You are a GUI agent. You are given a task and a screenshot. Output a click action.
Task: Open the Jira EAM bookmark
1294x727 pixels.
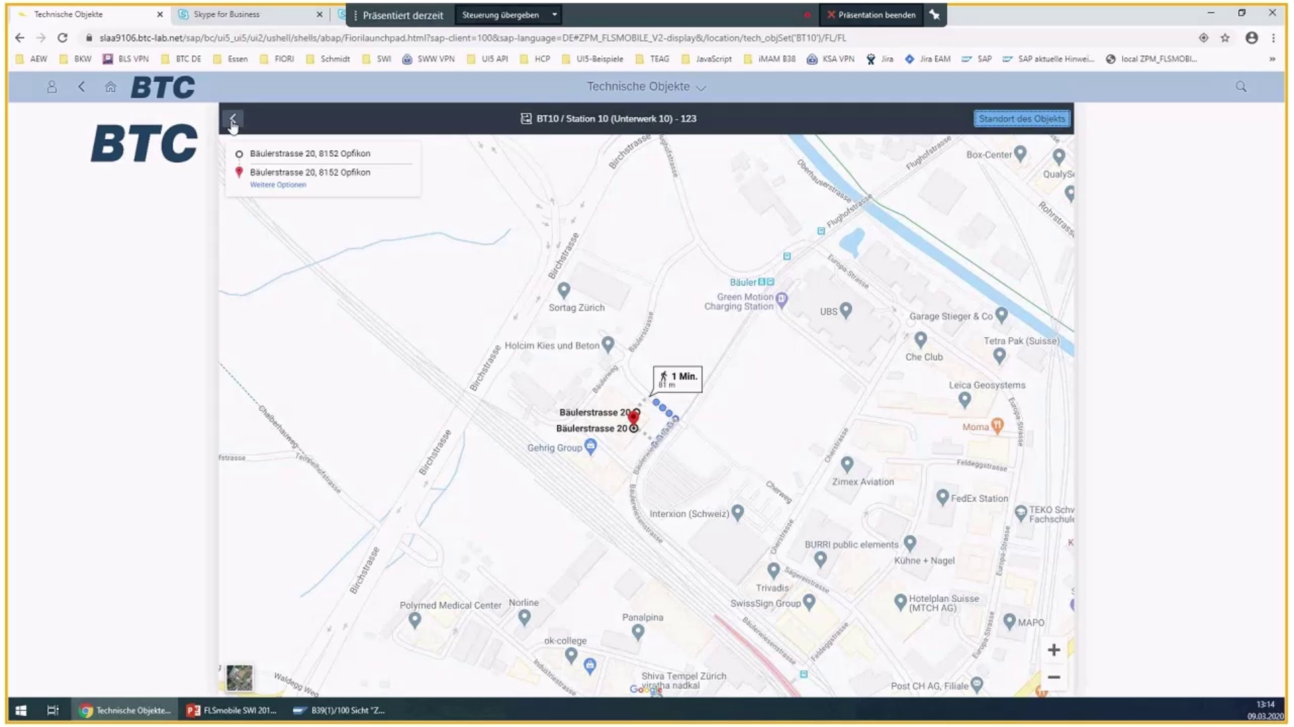tap(934, 59)
